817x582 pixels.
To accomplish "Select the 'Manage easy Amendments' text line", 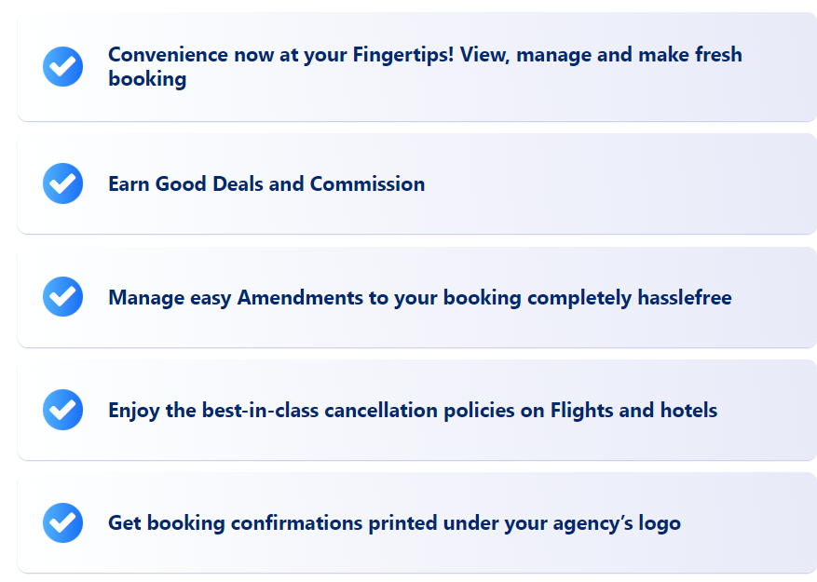I will (x=420, y=298).
